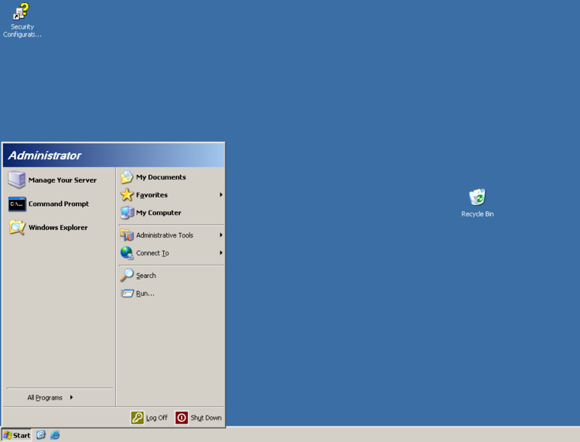Open My Documents menu item
Image resolution: width=580 pixels, height=442 pixels.
click(172, 177)
